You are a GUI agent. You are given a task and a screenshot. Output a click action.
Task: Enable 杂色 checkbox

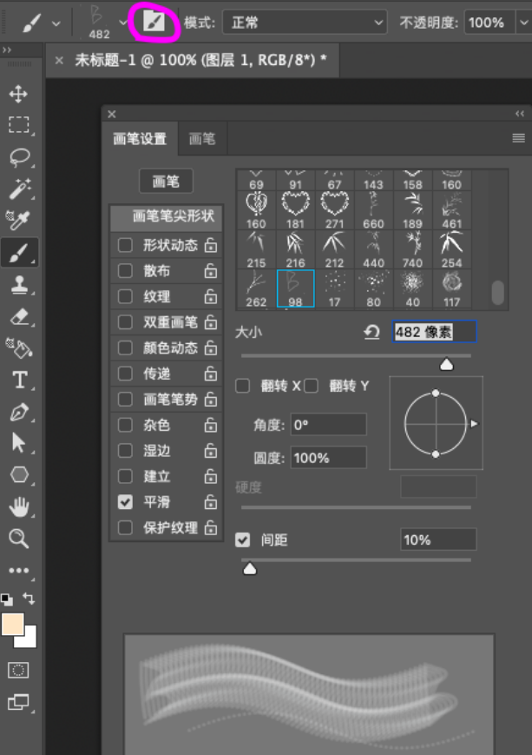pyautogui.click(x=125, y=425)
